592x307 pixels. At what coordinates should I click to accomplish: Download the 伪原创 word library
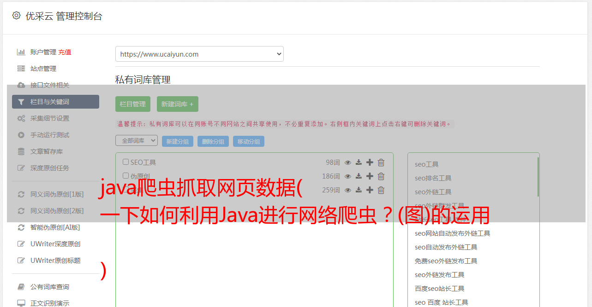click(x=359, y=176)
